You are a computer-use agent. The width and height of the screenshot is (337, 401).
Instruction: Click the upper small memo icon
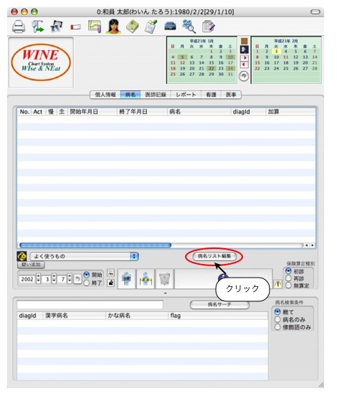tap(110, 273)
